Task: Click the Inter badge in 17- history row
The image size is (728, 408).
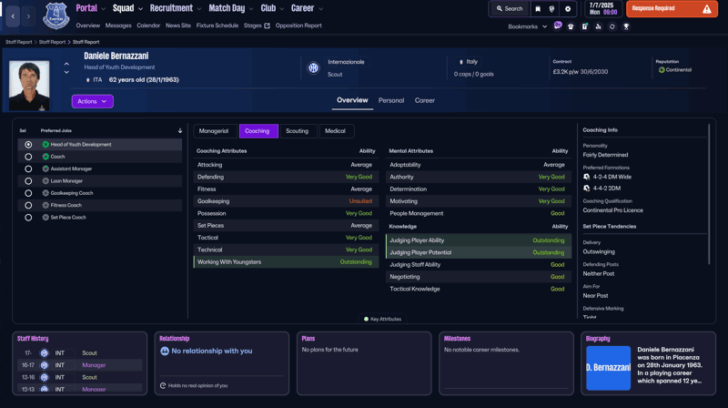Action: coord(44,353)
